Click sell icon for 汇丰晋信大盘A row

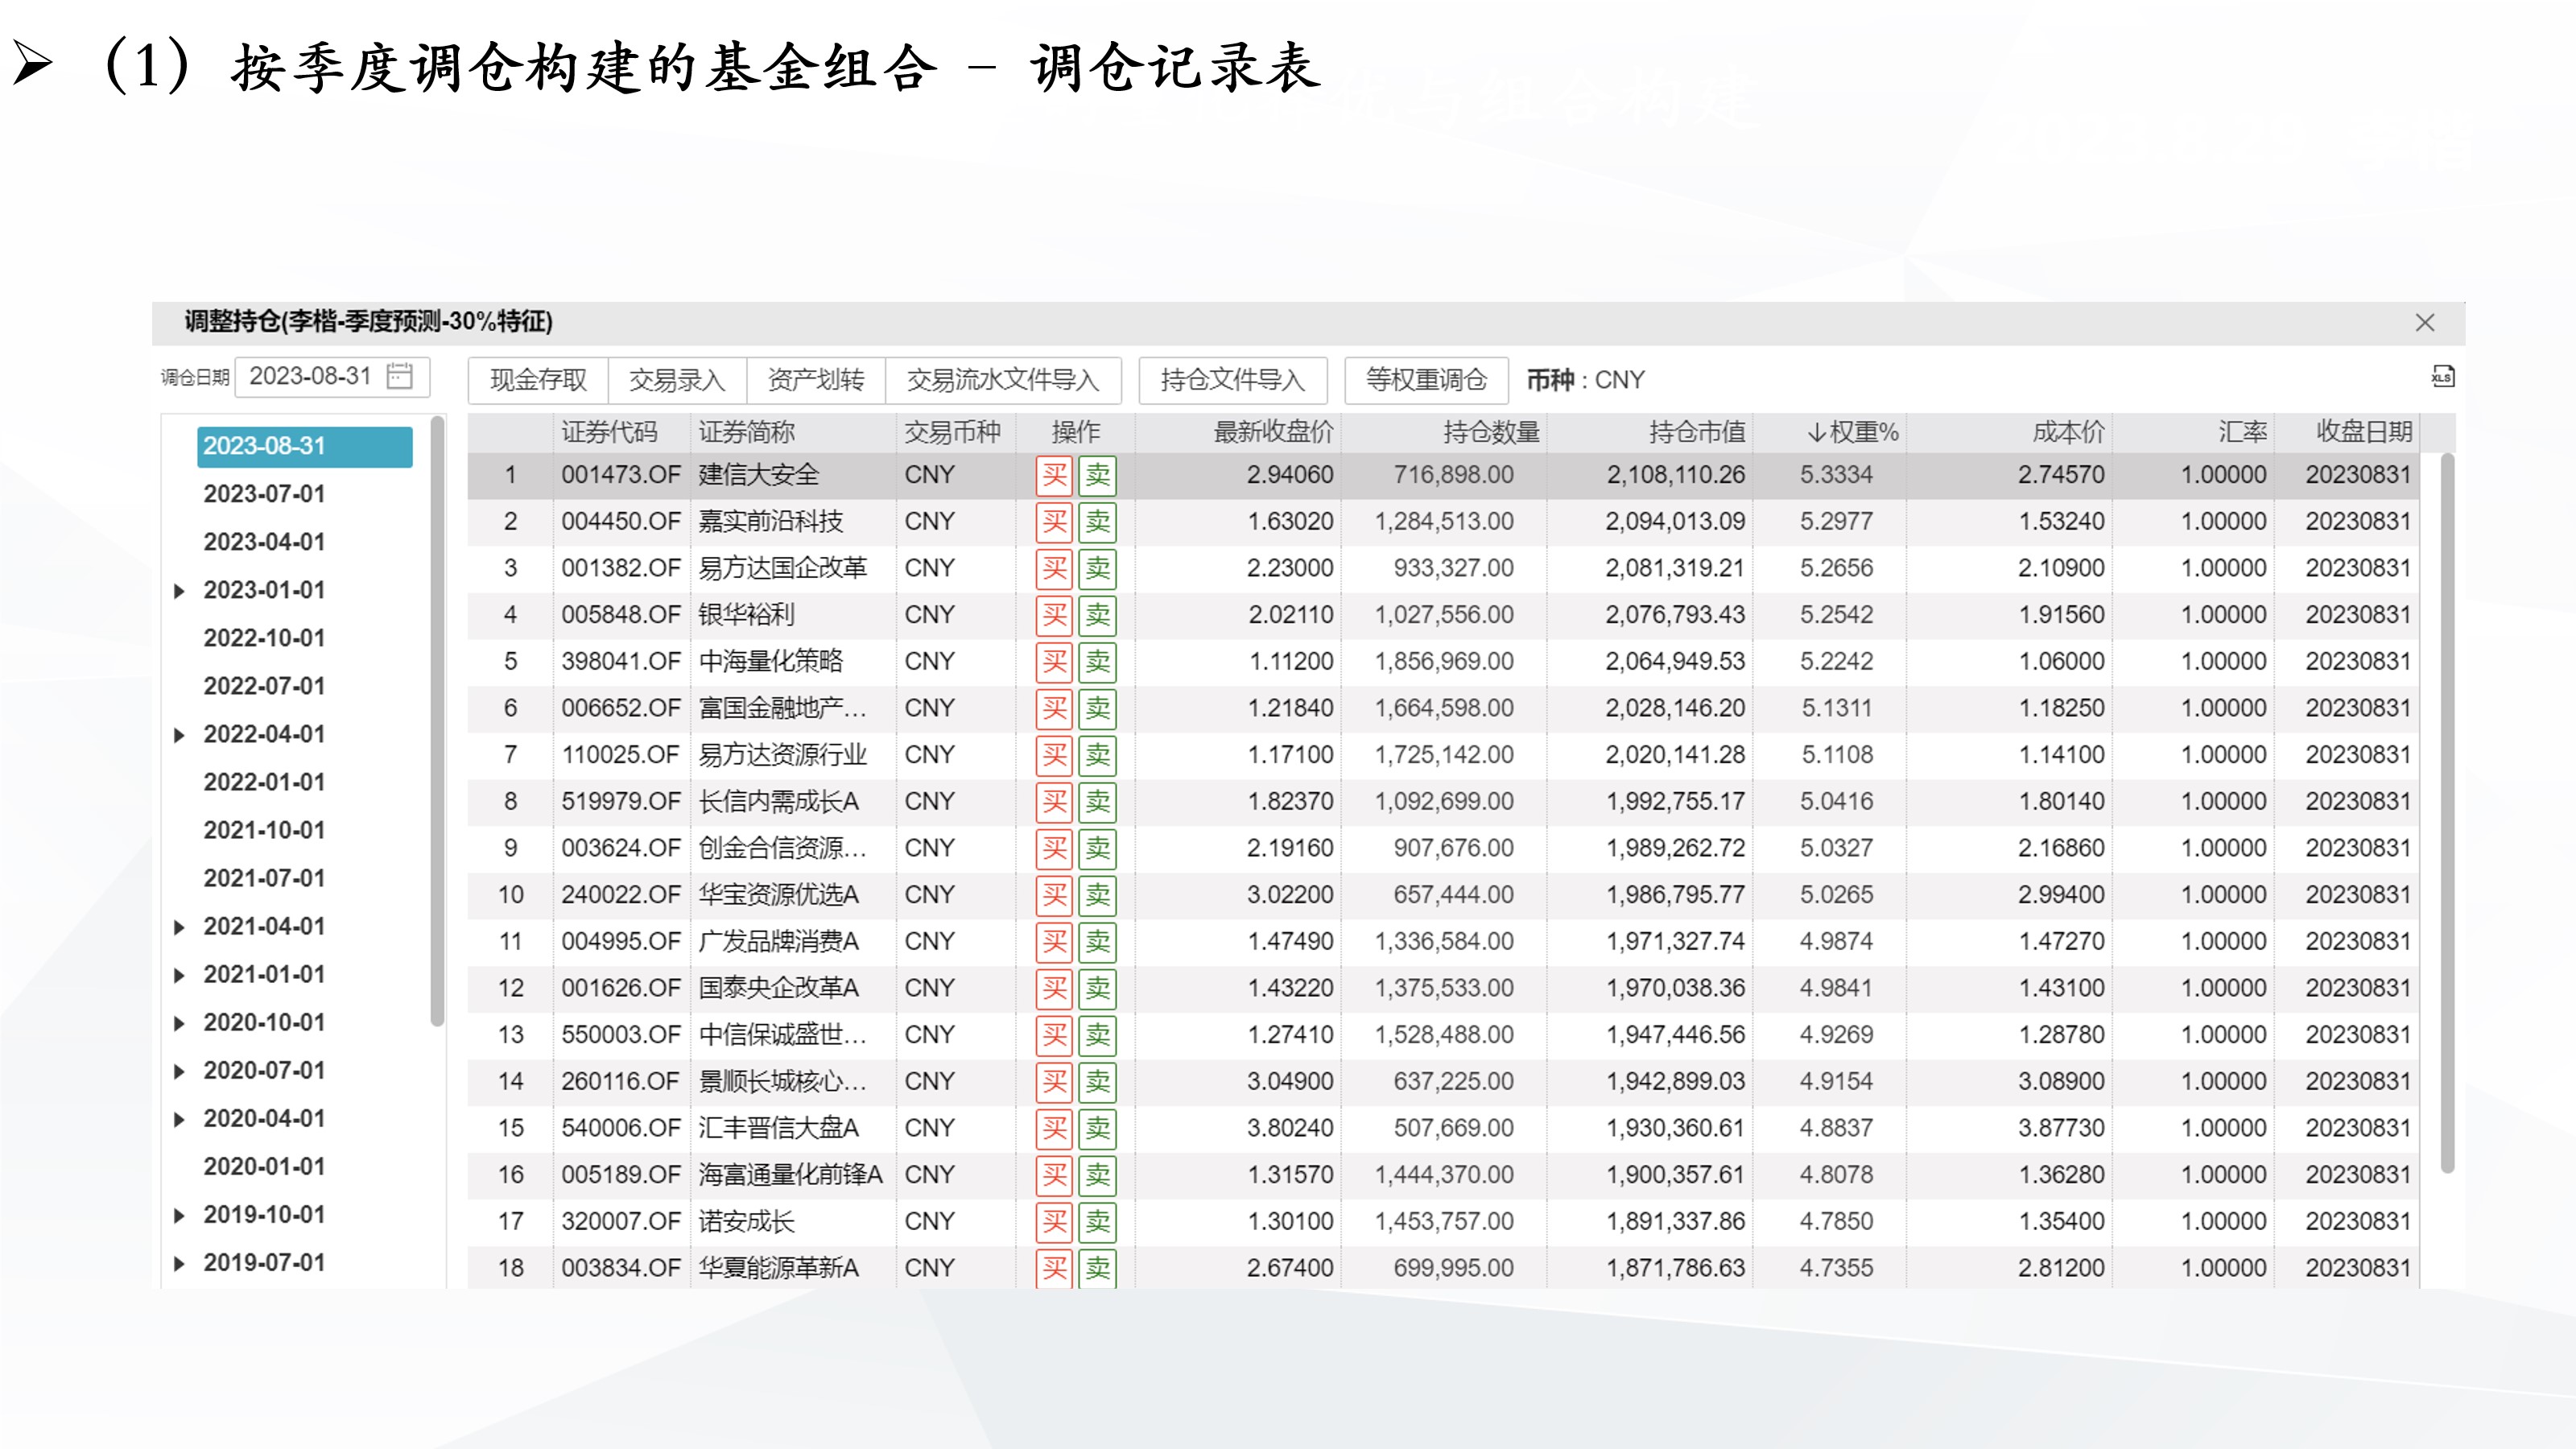tap(1097, 1128)
